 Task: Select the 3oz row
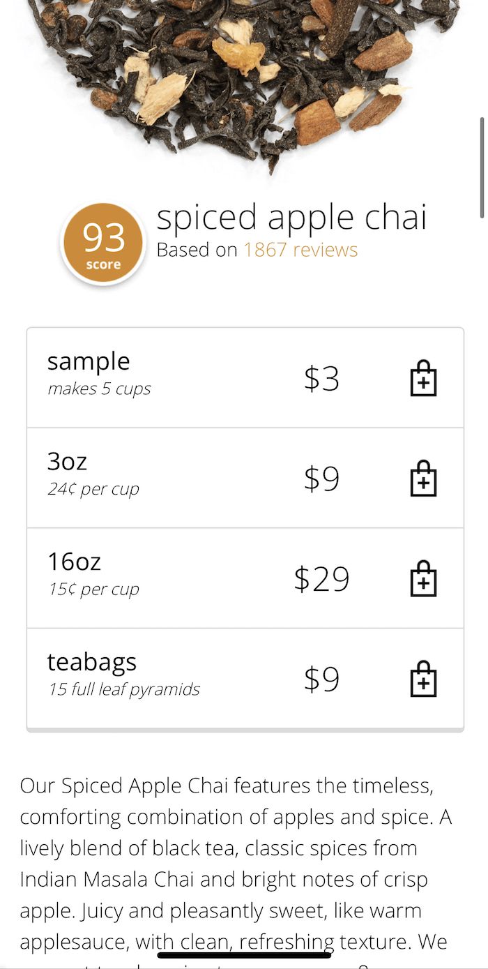[x=245, y=478]
